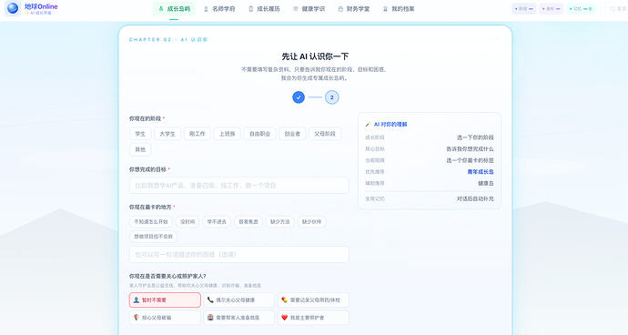Image resolution: width=628 pixels, height=335 pixels.
Task: Open the 成长履历 nav tab
Action: pos(264,8)
